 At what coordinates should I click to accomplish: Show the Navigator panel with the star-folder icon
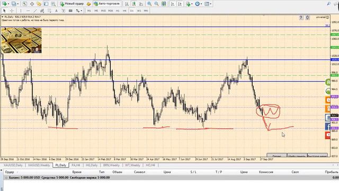tap(39, 4)
